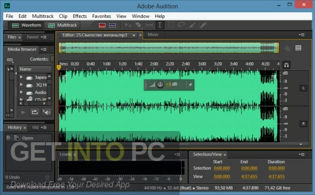This screenshot has width=315, height=195.
Task: Open the editor file dropdown arrow
Action: tap(134, 35)
